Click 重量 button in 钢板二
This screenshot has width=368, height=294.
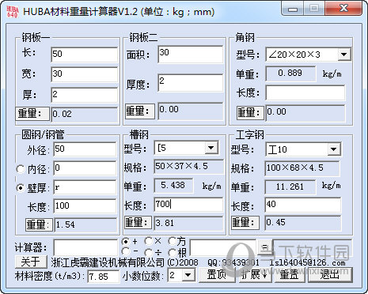coord(139,111)
